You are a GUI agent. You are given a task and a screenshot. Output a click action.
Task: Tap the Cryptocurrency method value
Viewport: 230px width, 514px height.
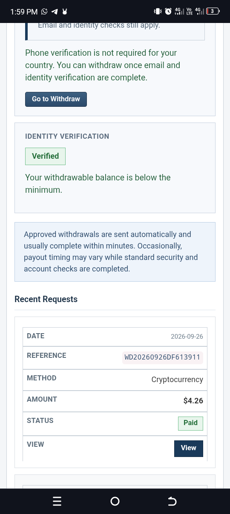177,380
